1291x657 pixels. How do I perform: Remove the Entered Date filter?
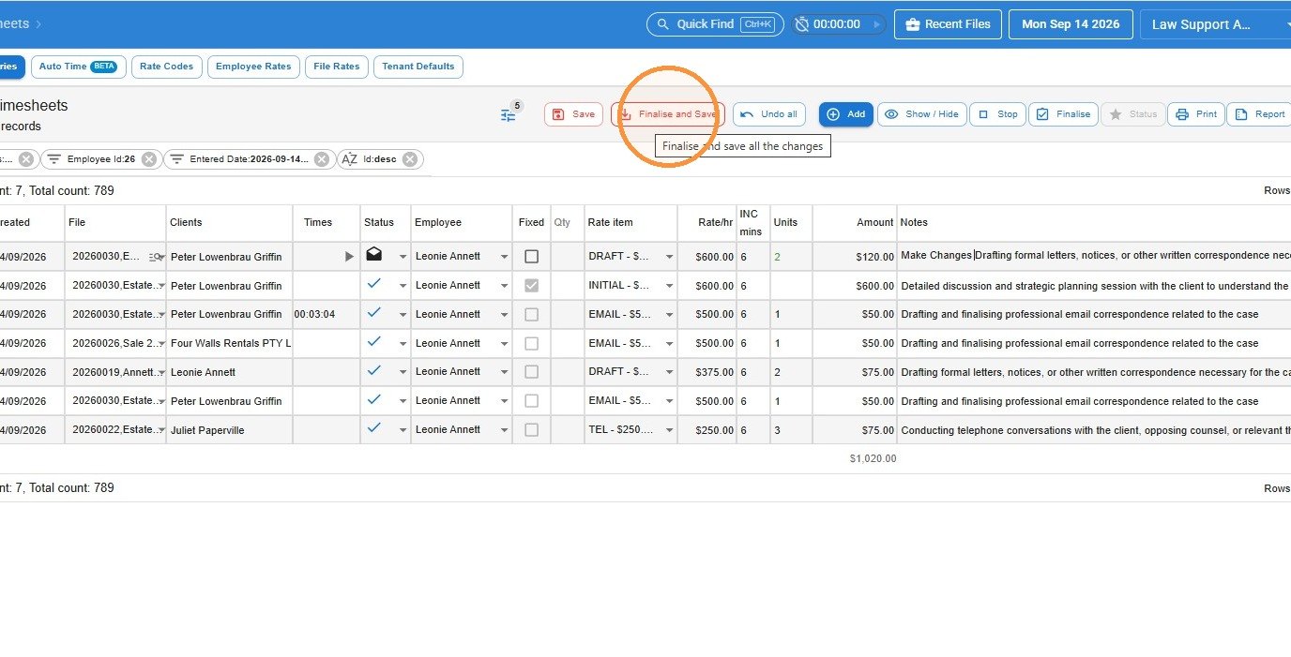click(322, 159)
